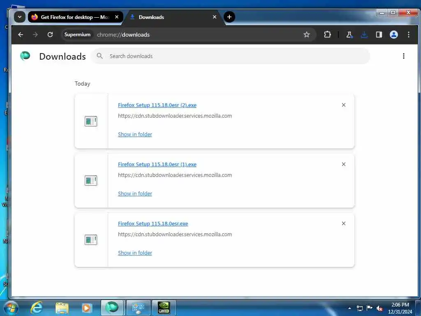421x316 pixels.
Task: Open the profile avatar menu
Action: point(393,35)
